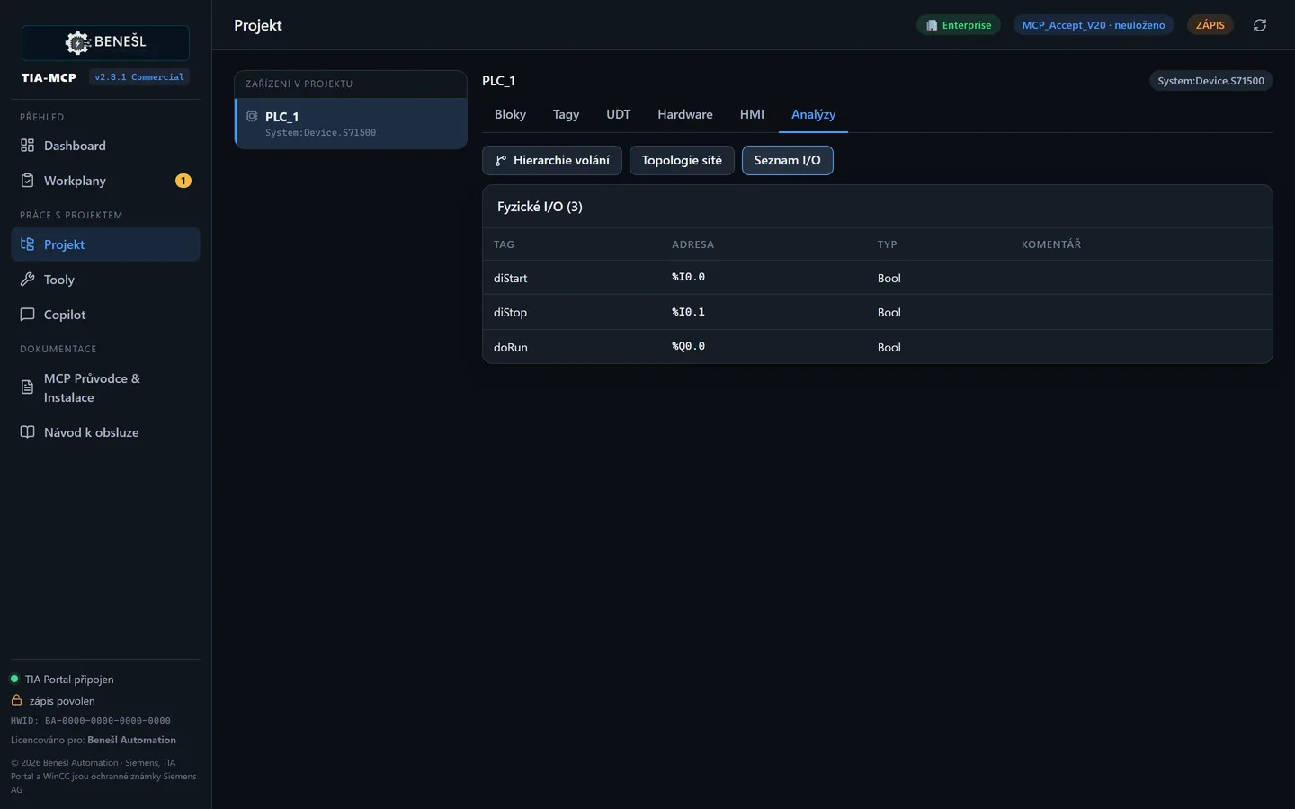
Task: Switch to the Bloky tab
Action: (x=510, y=114)
